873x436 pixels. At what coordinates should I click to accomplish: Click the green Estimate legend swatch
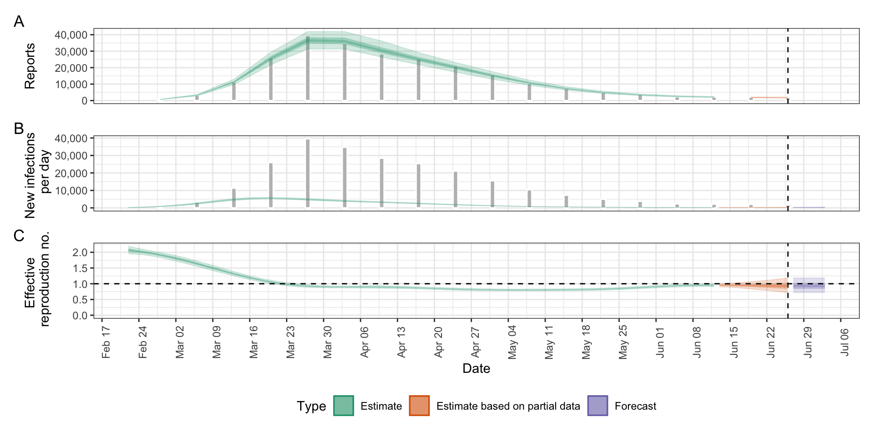click(x=343, y=406)
